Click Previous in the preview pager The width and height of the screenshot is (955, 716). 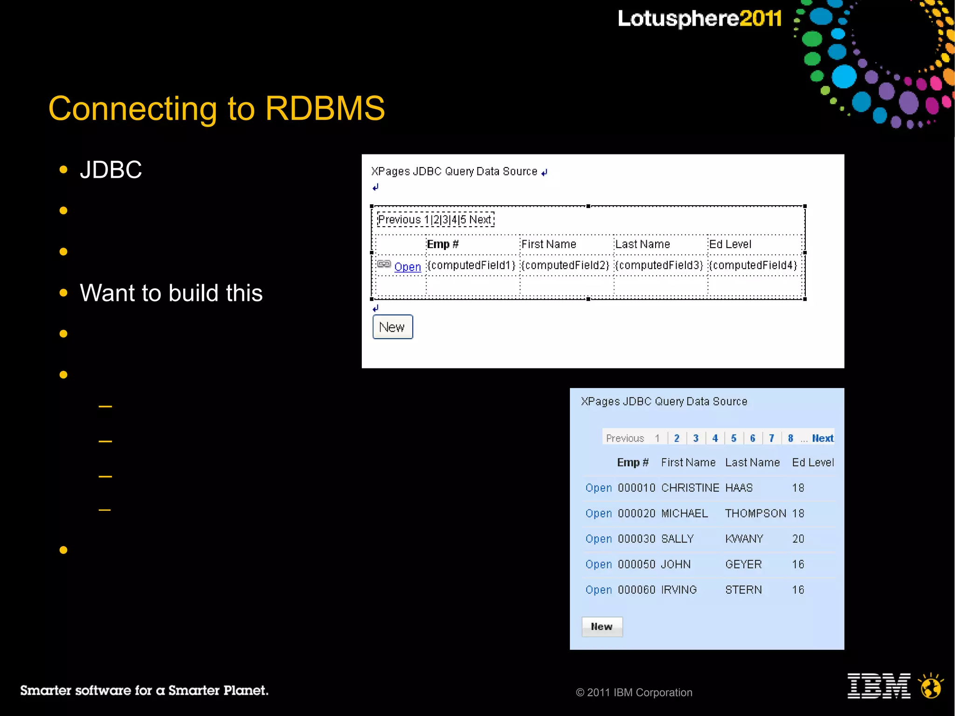625,438
